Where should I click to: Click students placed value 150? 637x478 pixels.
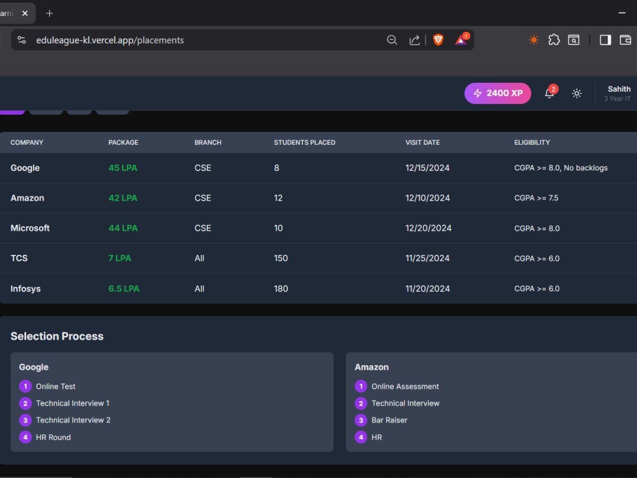(x=281, y=258)
